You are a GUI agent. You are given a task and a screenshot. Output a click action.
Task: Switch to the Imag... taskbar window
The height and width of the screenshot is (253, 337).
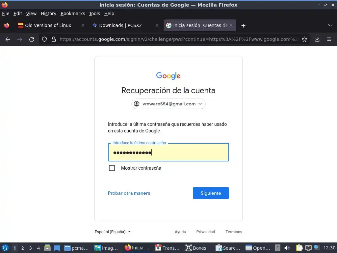pyautogui.click(x=106, y=248)
